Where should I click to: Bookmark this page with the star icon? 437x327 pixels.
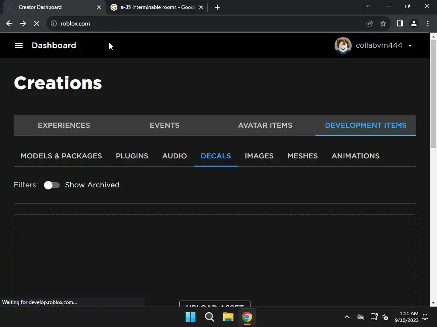coord(383,24)
